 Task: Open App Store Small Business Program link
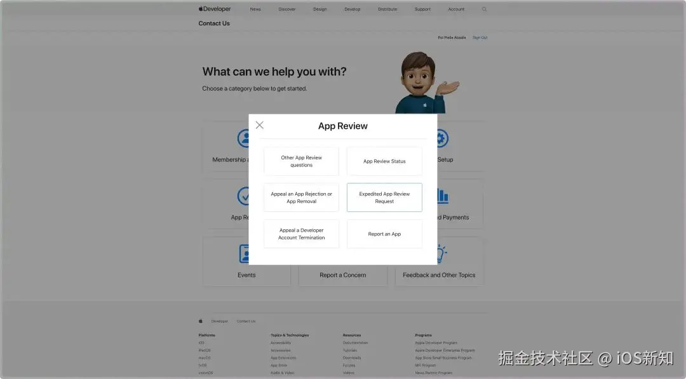[443, 357]
